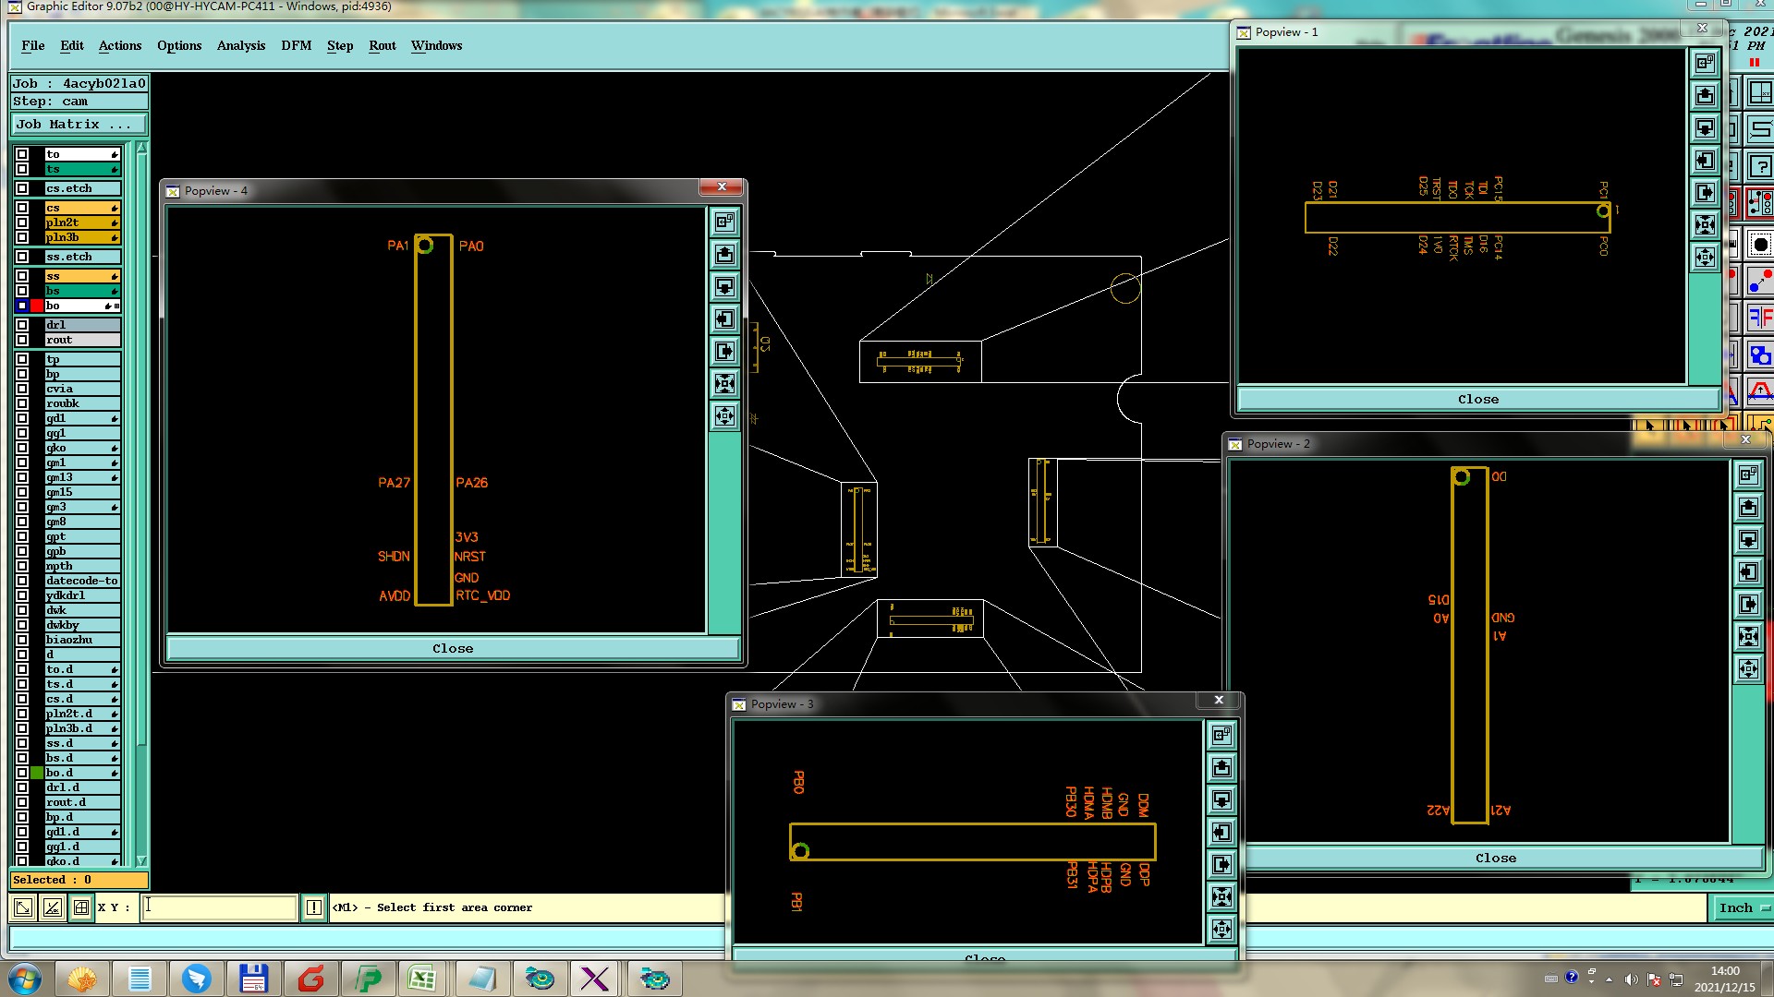Open the Job Matrix dropdown
The width and height of the screenshot is (1774, 997).
[79, 124]
